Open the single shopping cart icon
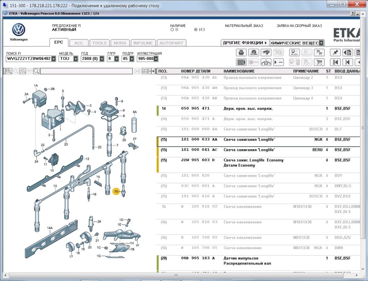This screenshot has width=368, height=281. [x=319, y=62]
